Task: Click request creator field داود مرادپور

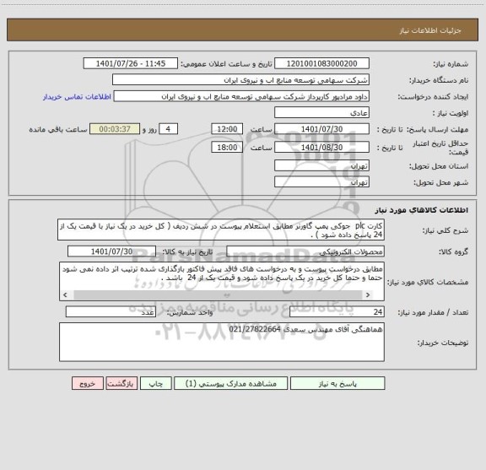Action: click(241, 96)
